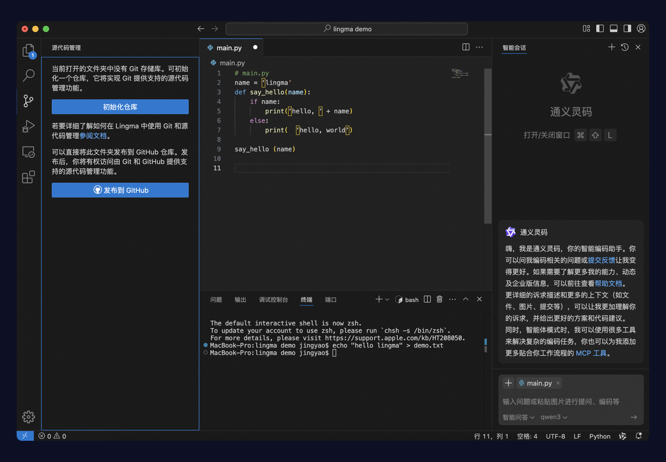Switch to the 输出 panel tab

pyautogui.click(x=240, y=300)
